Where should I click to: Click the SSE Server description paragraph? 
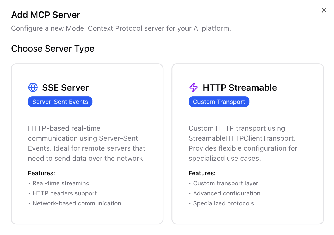coord(87,143)
